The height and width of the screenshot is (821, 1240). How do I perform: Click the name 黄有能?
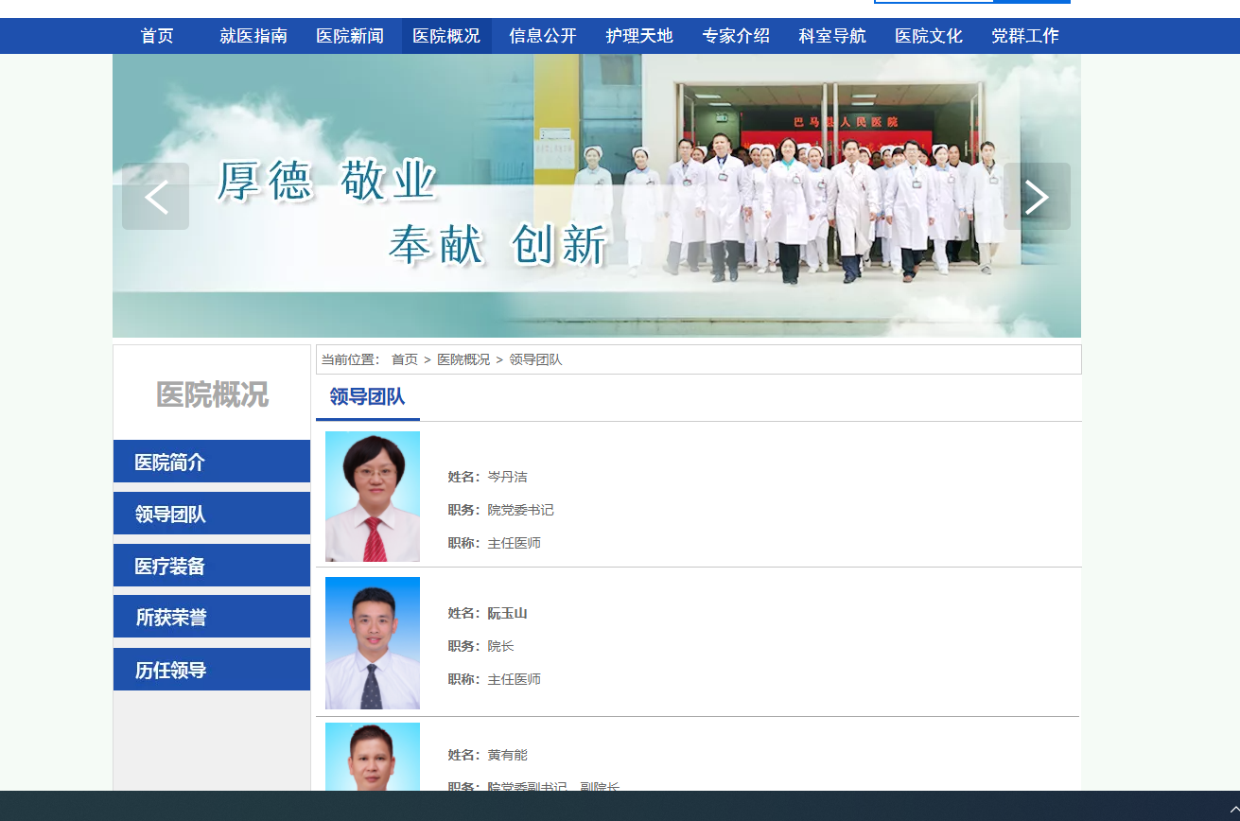pos(507,755)
